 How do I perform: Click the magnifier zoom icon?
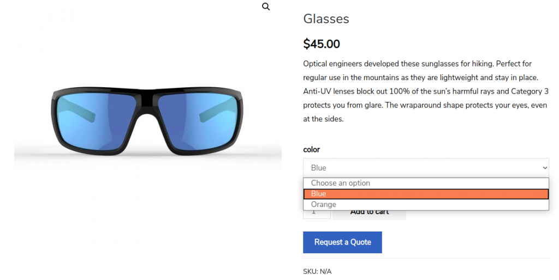click(x=266, y=7)
